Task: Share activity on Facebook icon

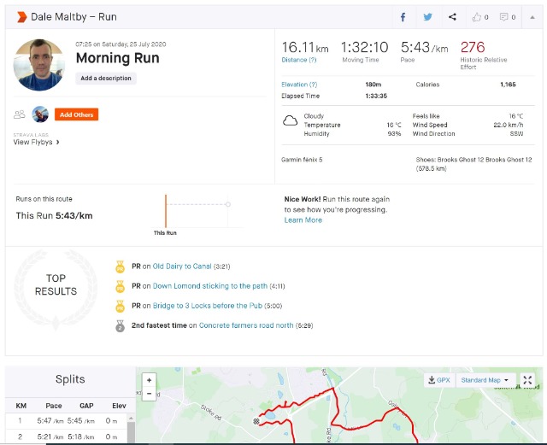Action: [x=403, y=17]
